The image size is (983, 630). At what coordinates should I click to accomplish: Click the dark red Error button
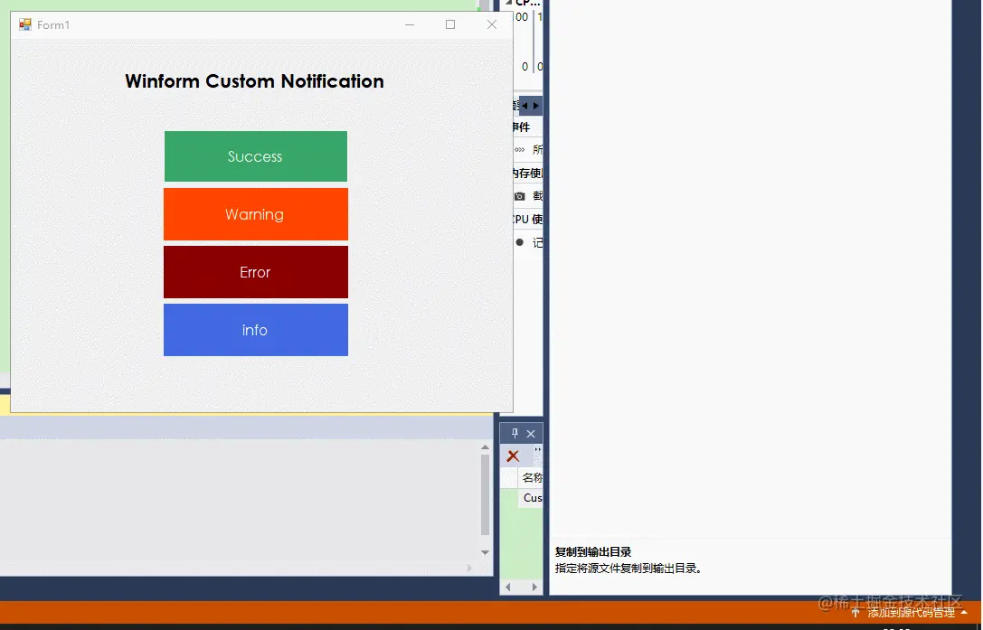click(x=256, y=272)
